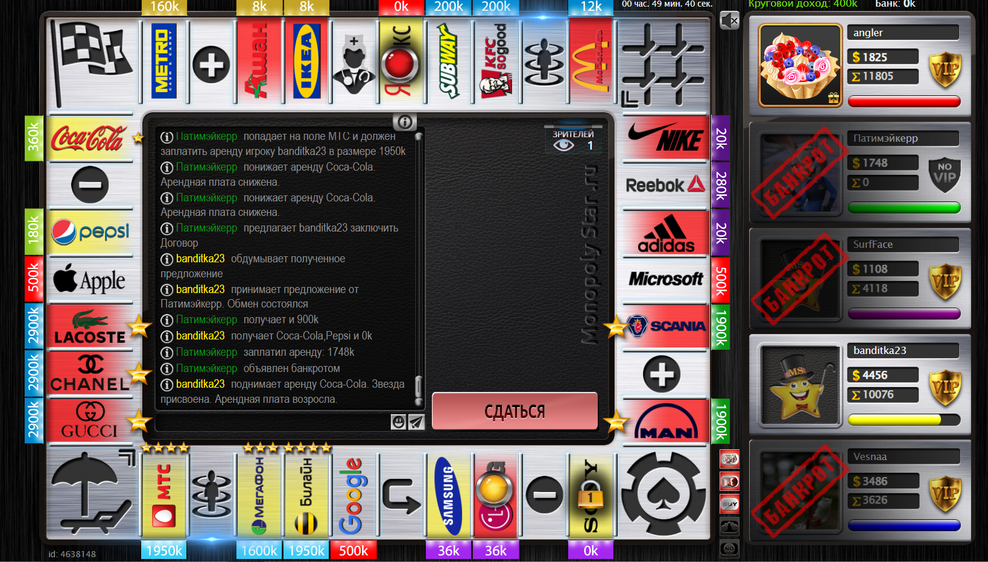Click banditka23 name in 'обдумывает полученное' log line
The height and width of the screenshot is (562, 988).
click(200, 259)
